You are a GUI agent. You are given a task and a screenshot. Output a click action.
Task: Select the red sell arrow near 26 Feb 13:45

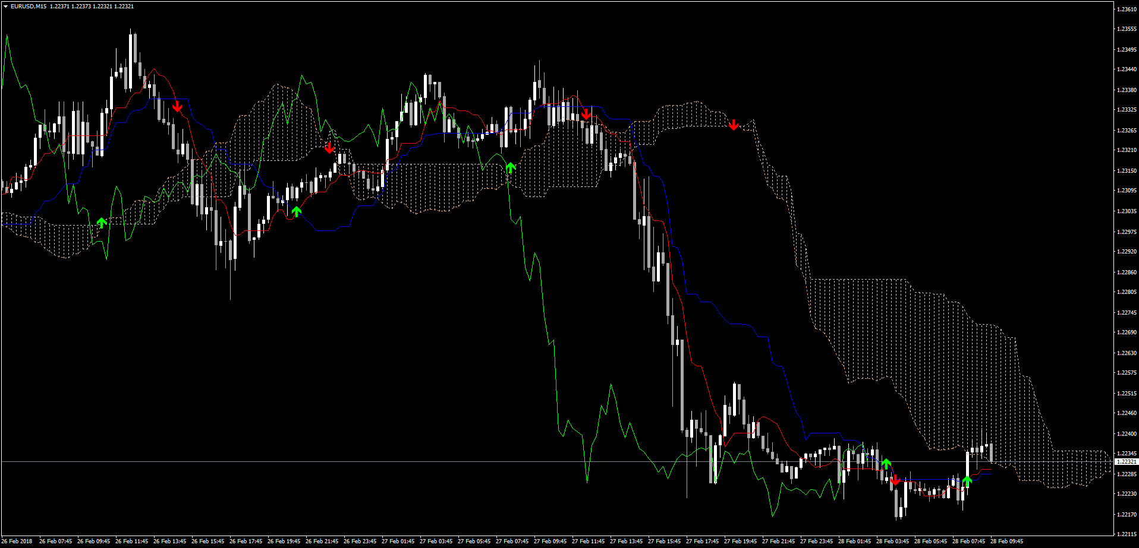[177, 106]
